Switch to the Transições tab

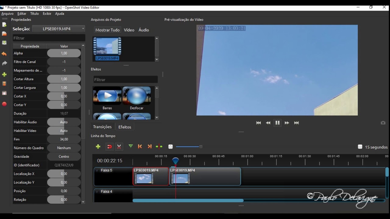tap(102, 127)
